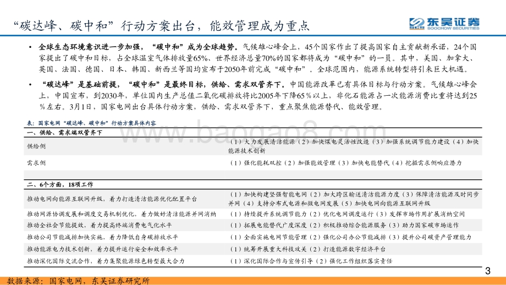Click row 推动电网向能源互联网升级
Screen dimensions: 506x285
[112, 199]
